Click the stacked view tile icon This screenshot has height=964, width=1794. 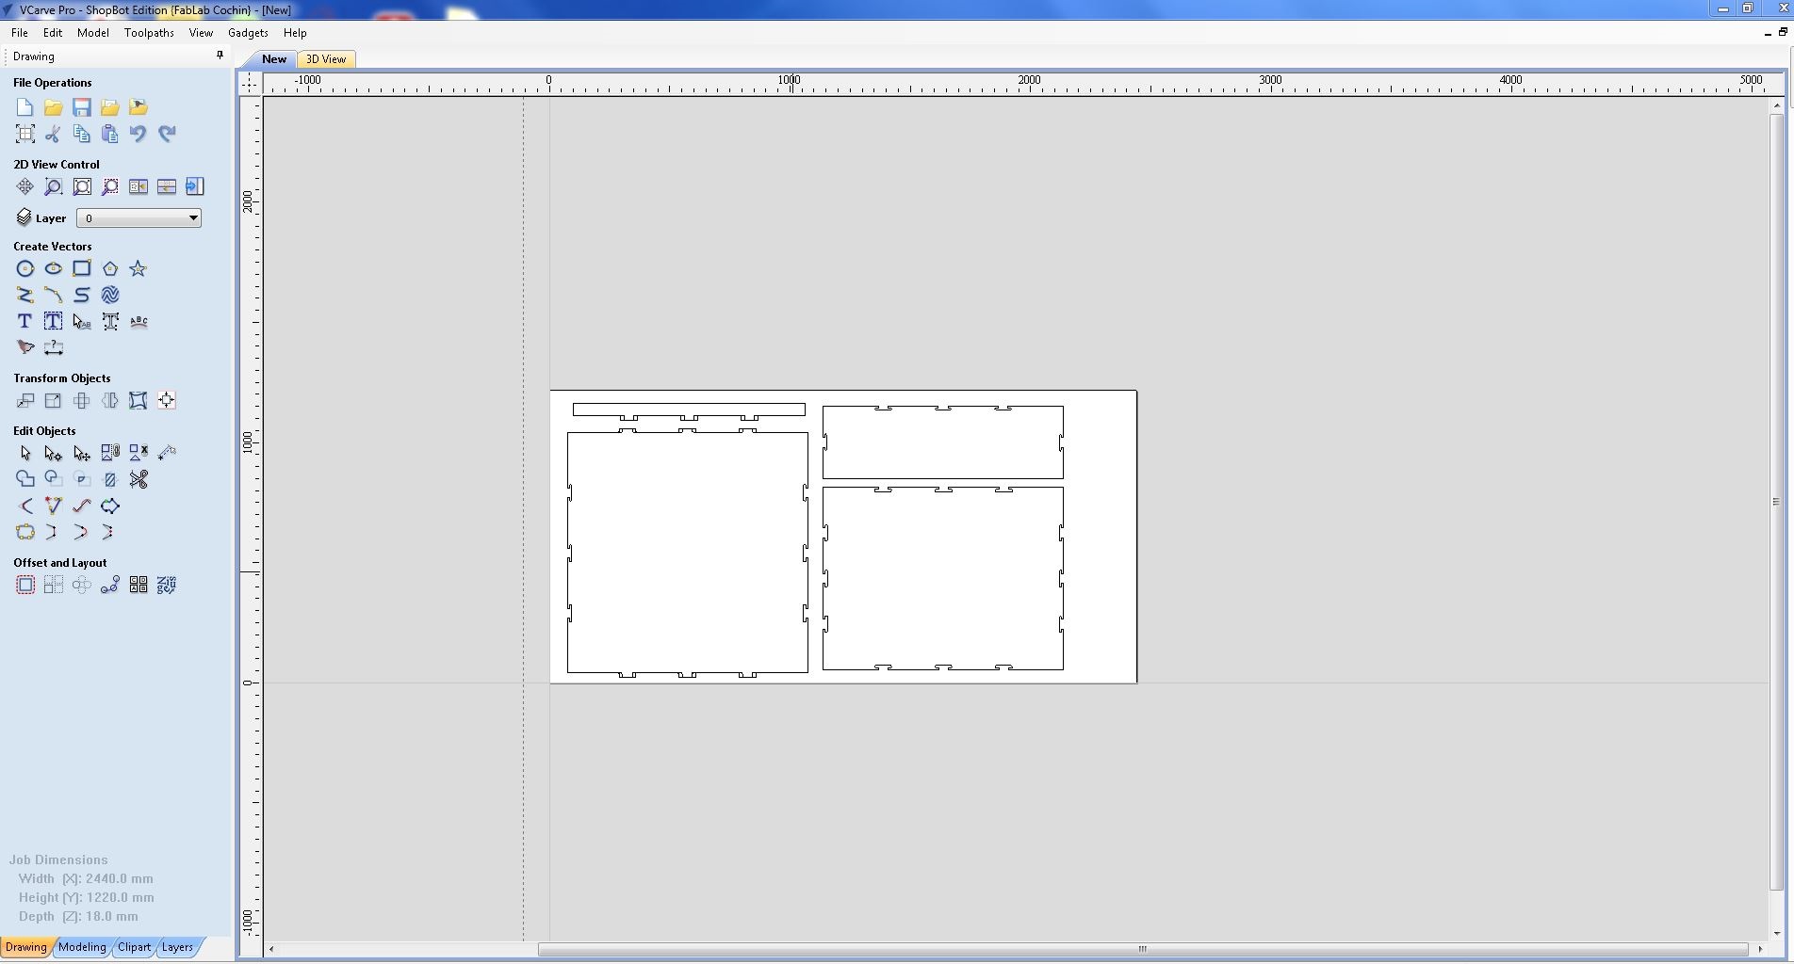coord(167,186)
